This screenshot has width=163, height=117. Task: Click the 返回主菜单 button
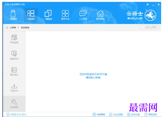pos(149,27)
